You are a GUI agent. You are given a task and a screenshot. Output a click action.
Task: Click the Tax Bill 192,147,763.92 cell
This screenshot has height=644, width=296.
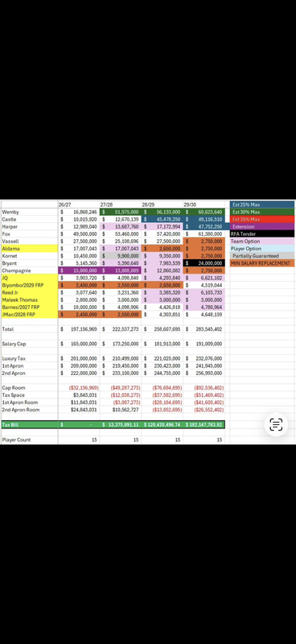[204, 425]
